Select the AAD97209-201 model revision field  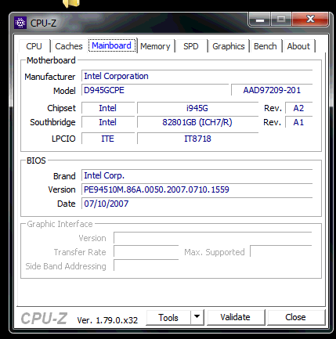point(272,90)
